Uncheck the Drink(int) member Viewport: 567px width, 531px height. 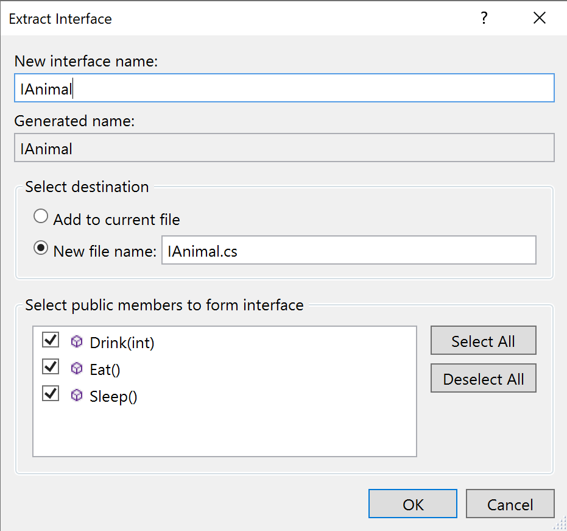pyautogui.click(x=51, y=340)
